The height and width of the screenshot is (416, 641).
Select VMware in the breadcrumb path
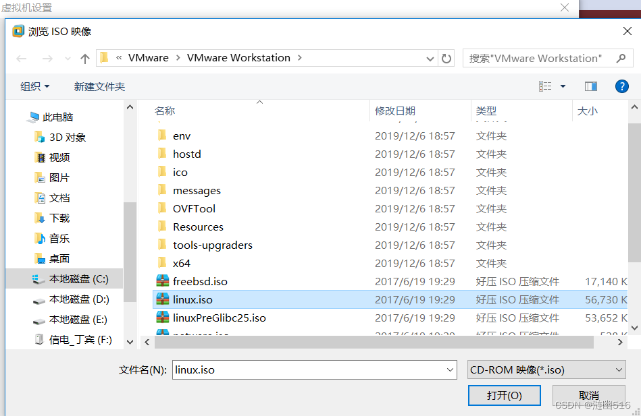[148, 58]
